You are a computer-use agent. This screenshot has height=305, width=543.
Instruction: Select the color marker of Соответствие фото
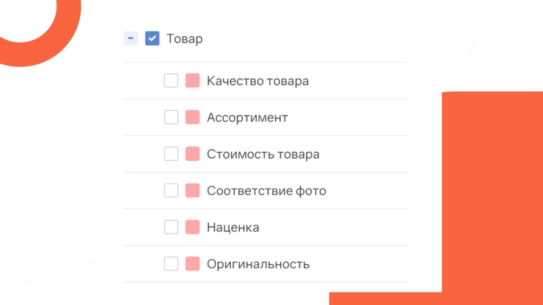[192, 190]
